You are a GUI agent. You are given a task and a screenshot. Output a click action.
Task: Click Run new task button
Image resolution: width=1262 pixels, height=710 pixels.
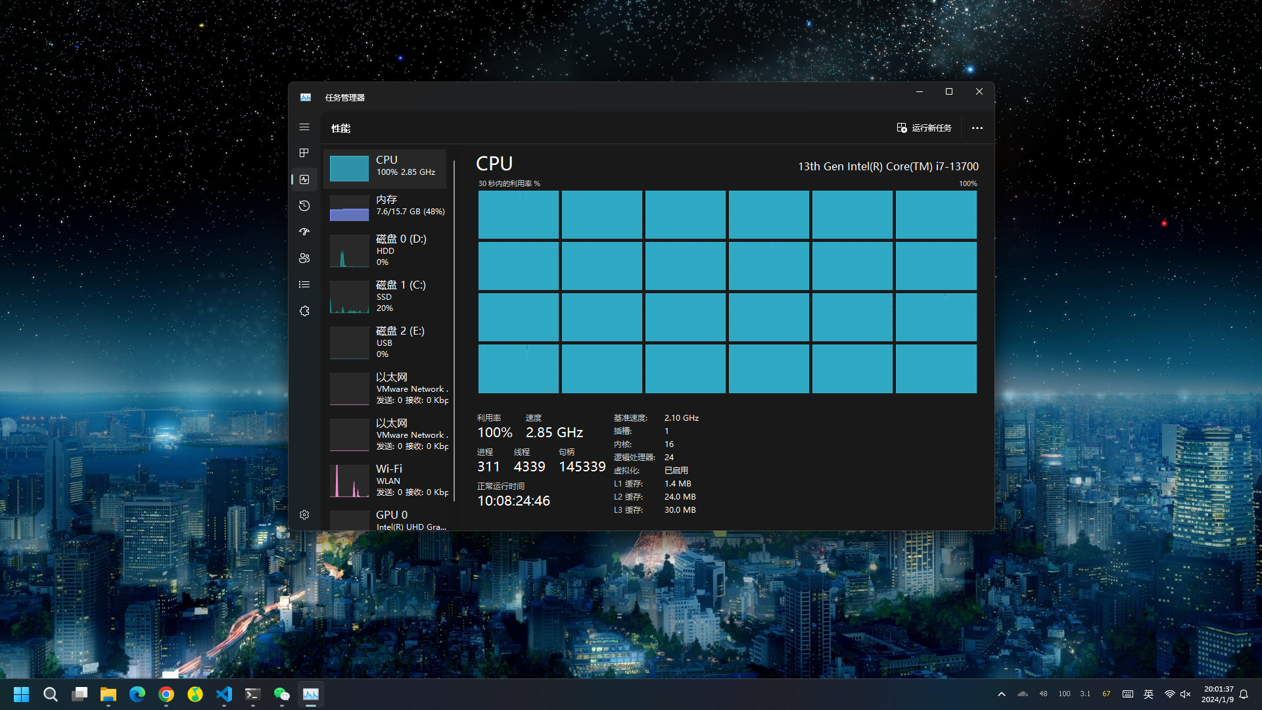(x=924, y=128)
